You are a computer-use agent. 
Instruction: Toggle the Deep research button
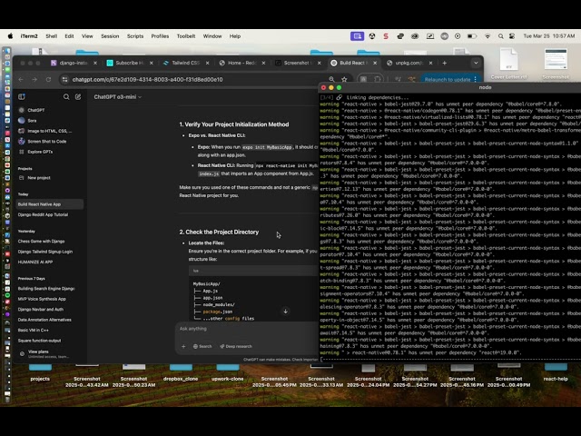(x=236, y=346)
